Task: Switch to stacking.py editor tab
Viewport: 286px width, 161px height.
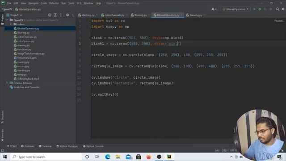Action: point(88,15)
